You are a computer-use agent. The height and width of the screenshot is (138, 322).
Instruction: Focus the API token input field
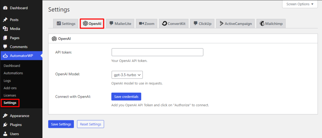tap(157, 52)
